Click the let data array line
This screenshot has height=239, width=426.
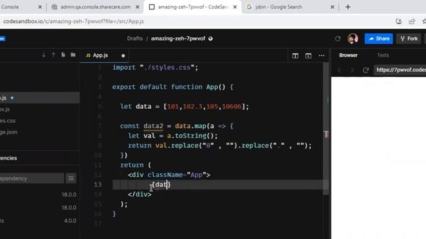point(184,106)
